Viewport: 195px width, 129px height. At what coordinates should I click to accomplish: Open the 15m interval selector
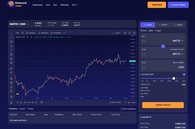tap(17, 33)
